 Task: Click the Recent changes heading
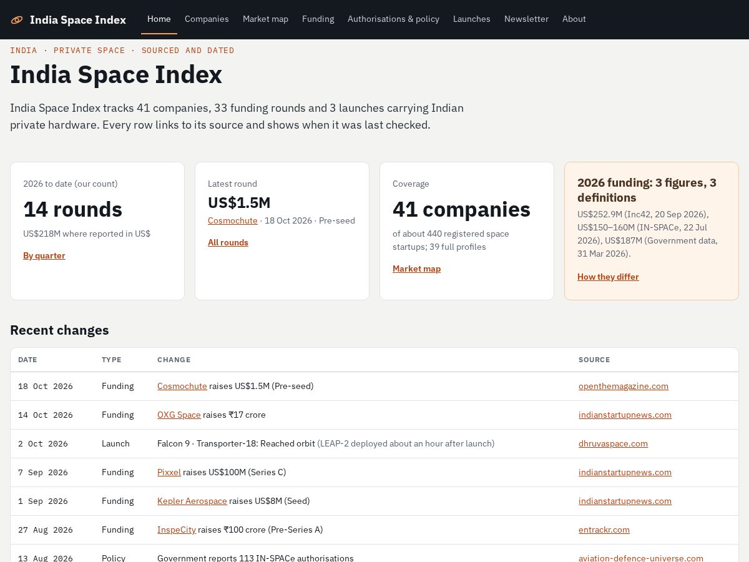point(59,330)
